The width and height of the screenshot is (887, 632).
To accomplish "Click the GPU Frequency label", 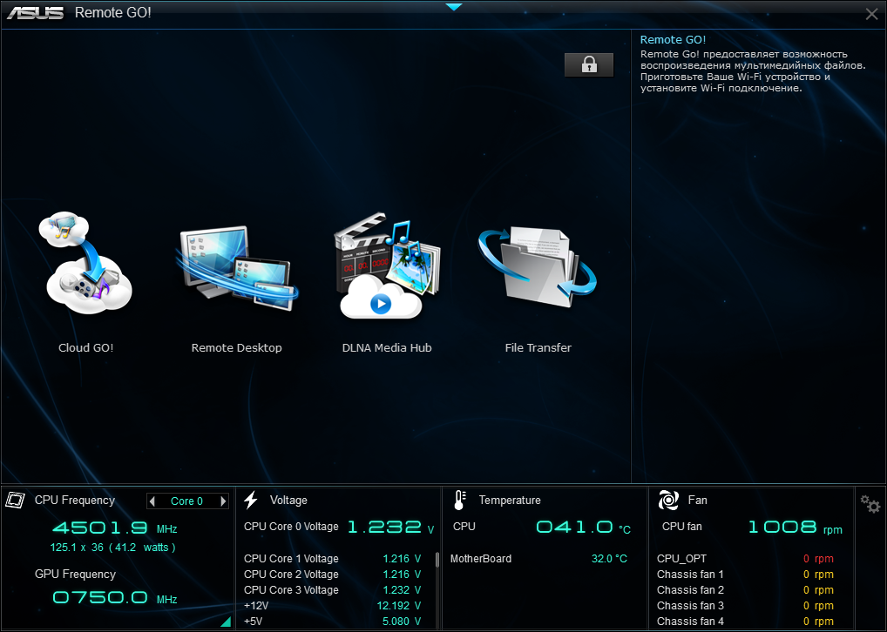I will click(75, 575).
